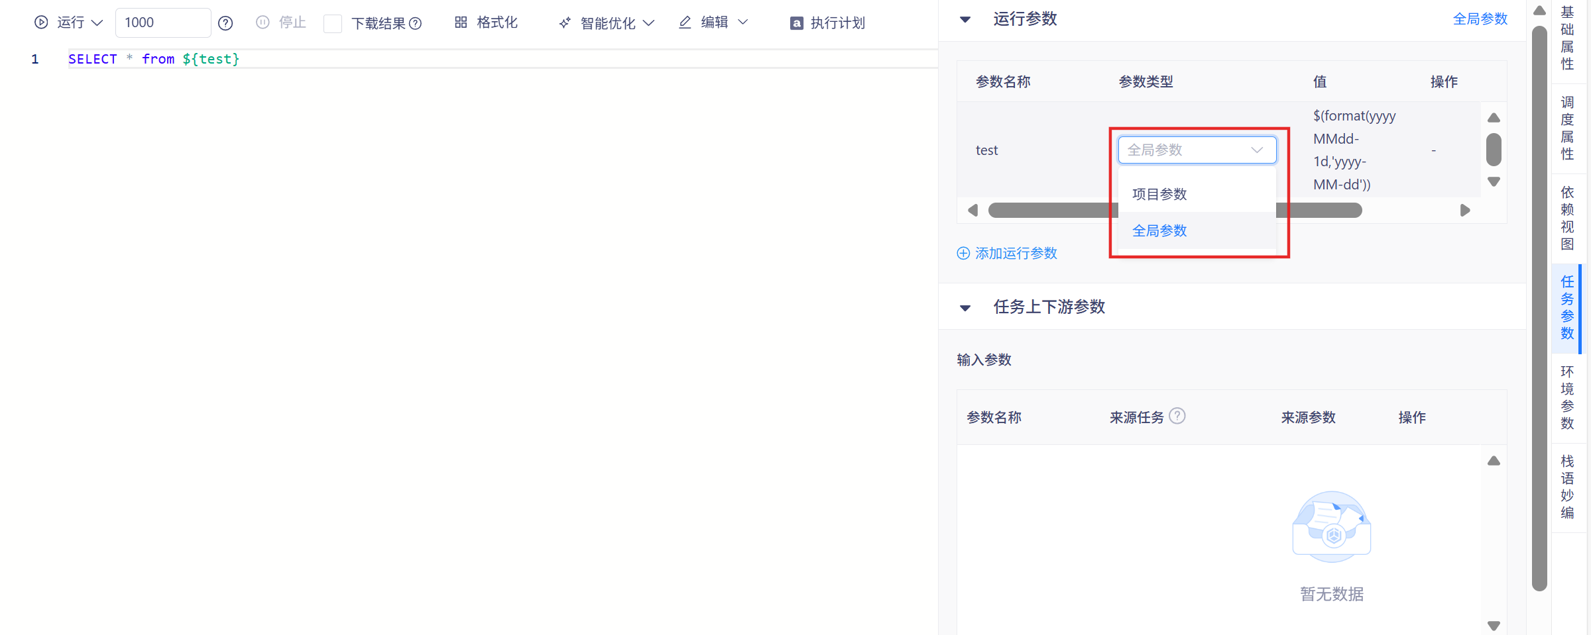The height and width of the screenshot is (635, 1591).
Task: Collapse the 任务上下游参数 section triangle
Action: pos(965,308)
